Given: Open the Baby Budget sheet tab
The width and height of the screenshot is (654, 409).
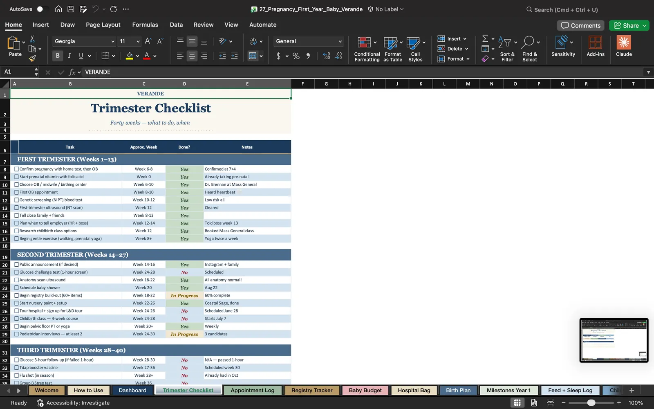Looking at the screenshot, I should tap(365, 390).
